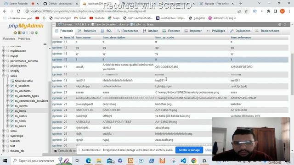Click the ci_sessions table icon in the tree

12,86
